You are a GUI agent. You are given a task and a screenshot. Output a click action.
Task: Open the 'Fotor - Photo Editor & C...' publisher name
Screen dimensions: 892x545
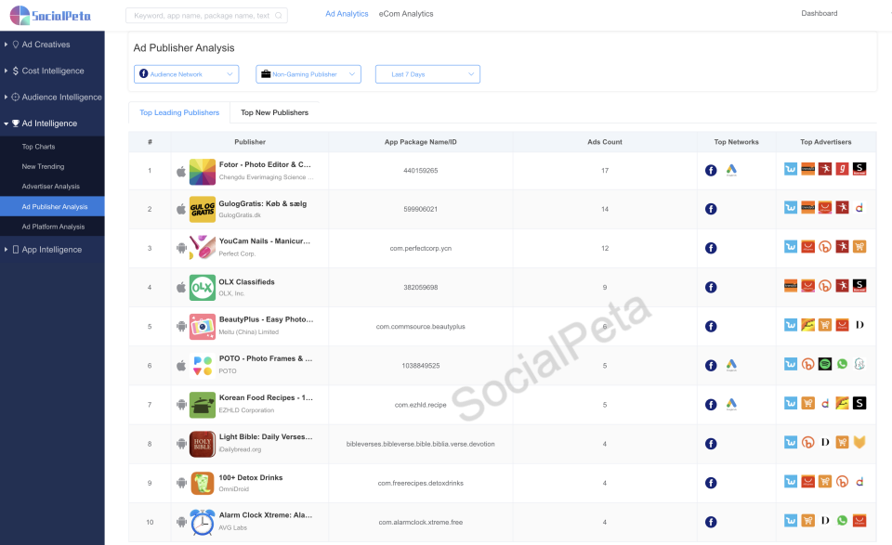(265, 165)
